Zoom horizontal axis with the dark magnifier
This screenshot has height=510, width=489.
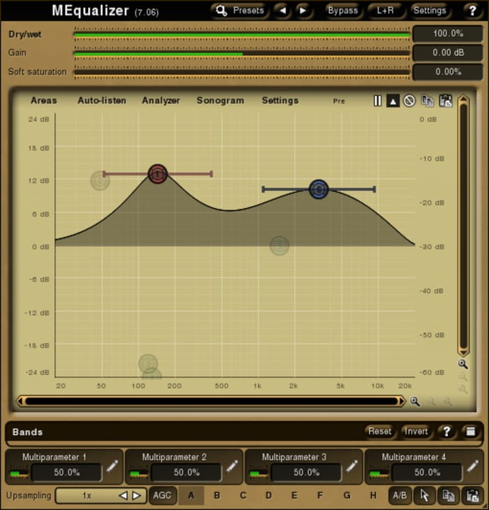[x=415, y=402]
